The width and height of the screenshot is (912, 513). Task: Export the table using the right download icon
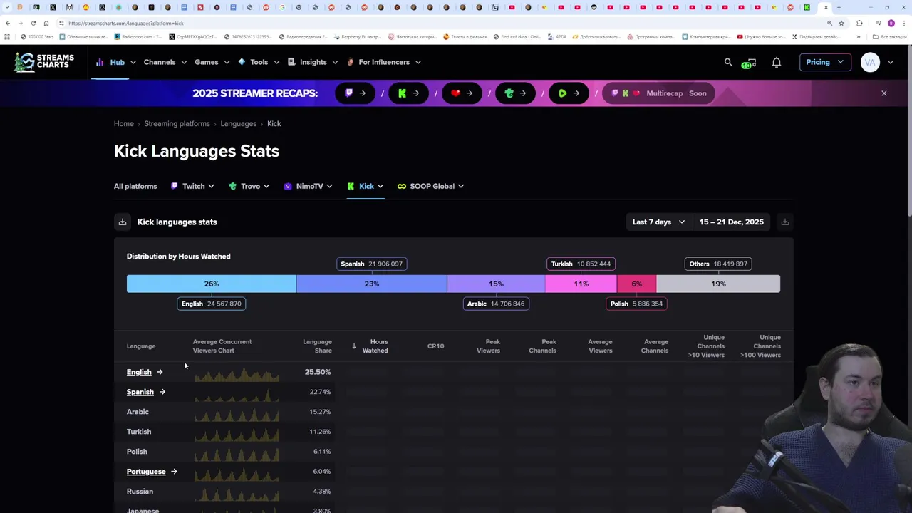(x=784, y=222)
